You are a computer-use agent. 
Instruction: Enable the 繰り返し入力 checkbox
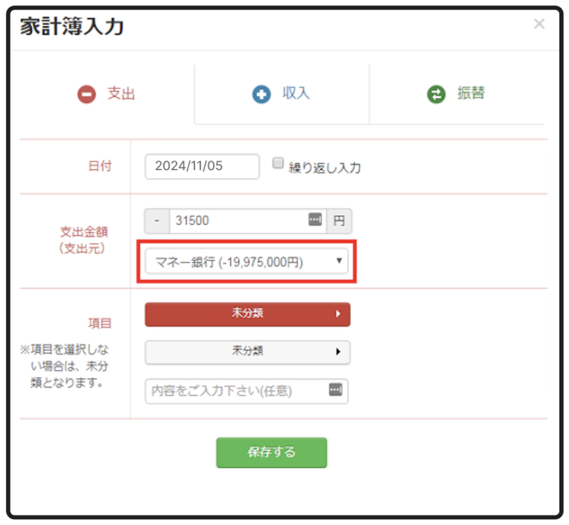pyautogui.click(x=278, y=164)
